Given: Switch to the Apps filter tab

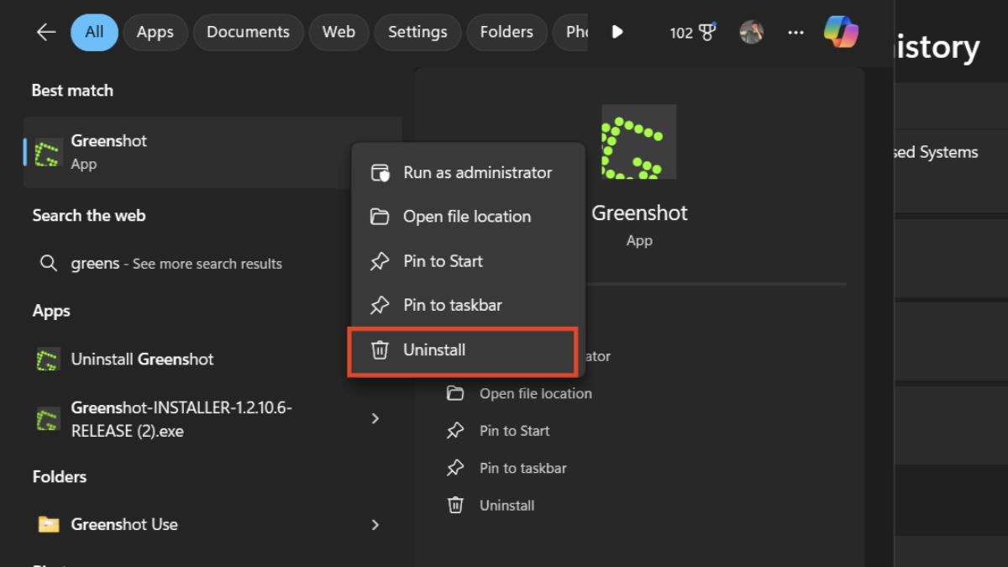Looking at the screenshot, I should [155, 32].
